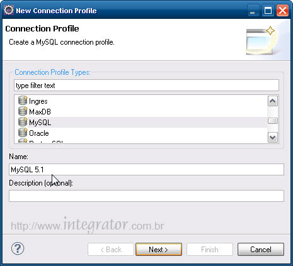Click the Finish button
Image resolution: width=293 pixels, height=266 pixels.
pos(210,250)
